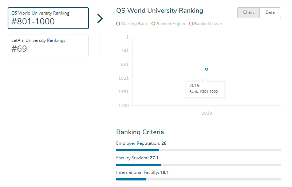
Task: Click the Faculty Student progress bar
Action: point(198,165)
